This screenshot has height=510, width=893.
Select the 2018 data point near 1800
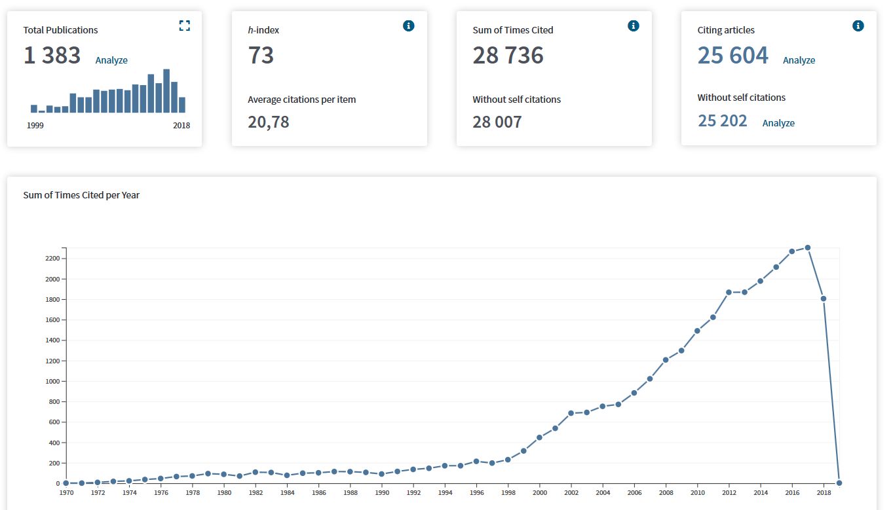[x=824, y=299]
